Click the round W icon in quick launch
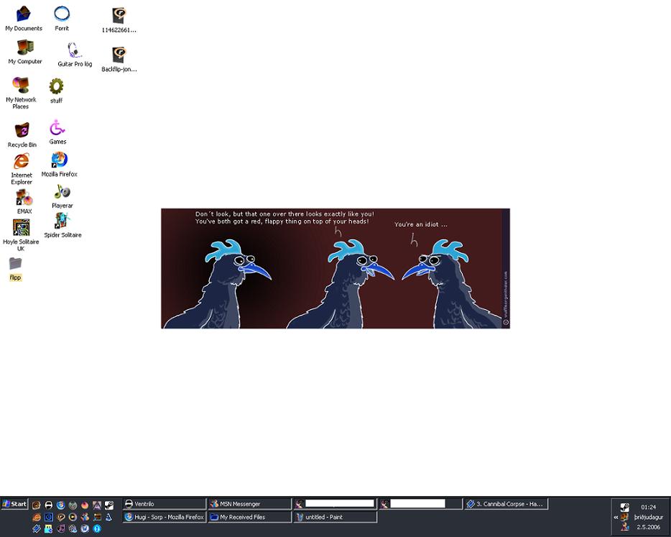The height and width of the screenshot is (537, 671). click(x=85, y=529)
